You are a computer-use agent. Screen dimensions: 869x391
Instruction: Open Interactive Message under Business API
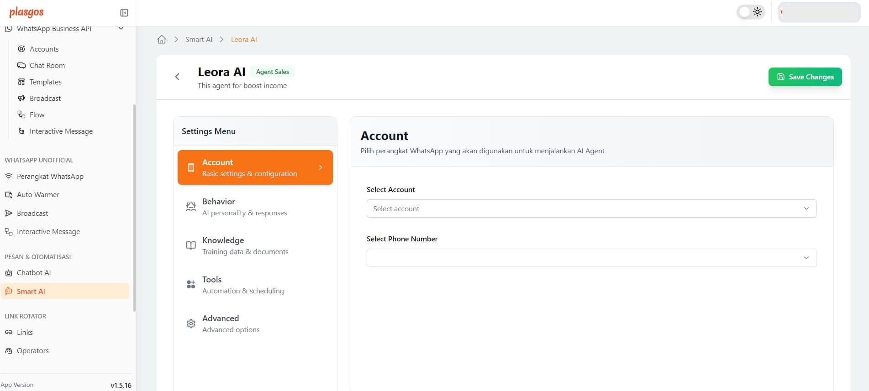[x=61, y=131]
